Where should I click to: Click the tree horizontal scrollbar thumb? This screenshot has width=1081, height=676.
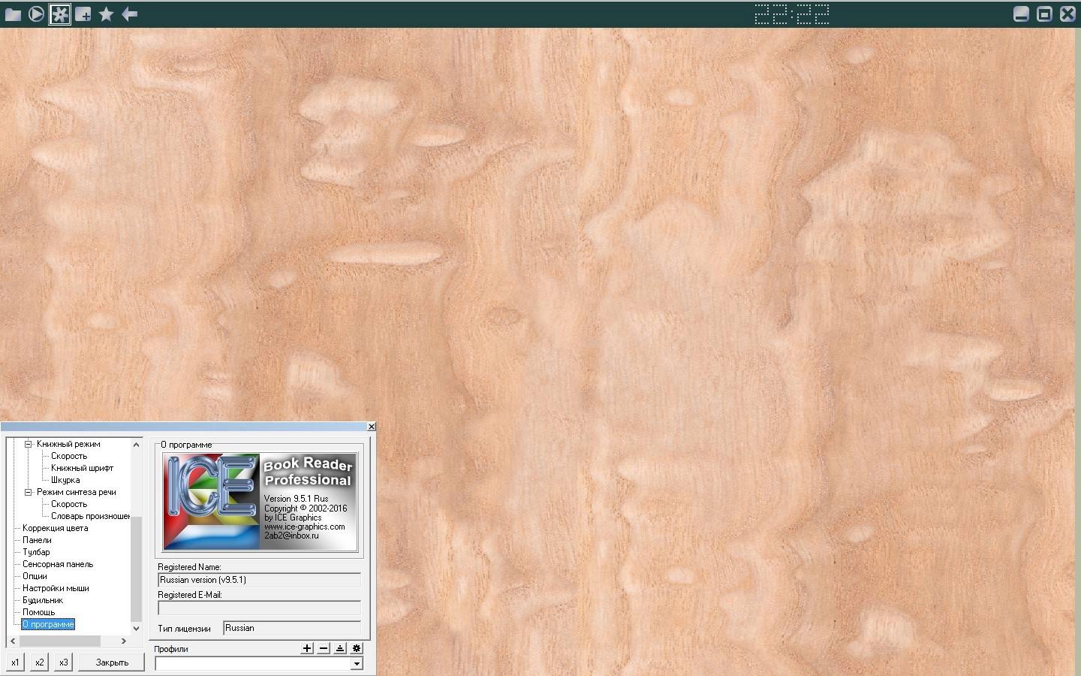pos(59,641)
